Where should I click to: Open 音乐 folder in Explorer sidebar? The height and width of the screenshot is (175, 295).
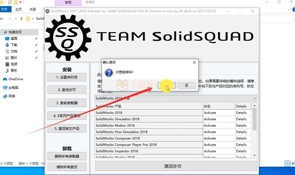click(14, 70)
